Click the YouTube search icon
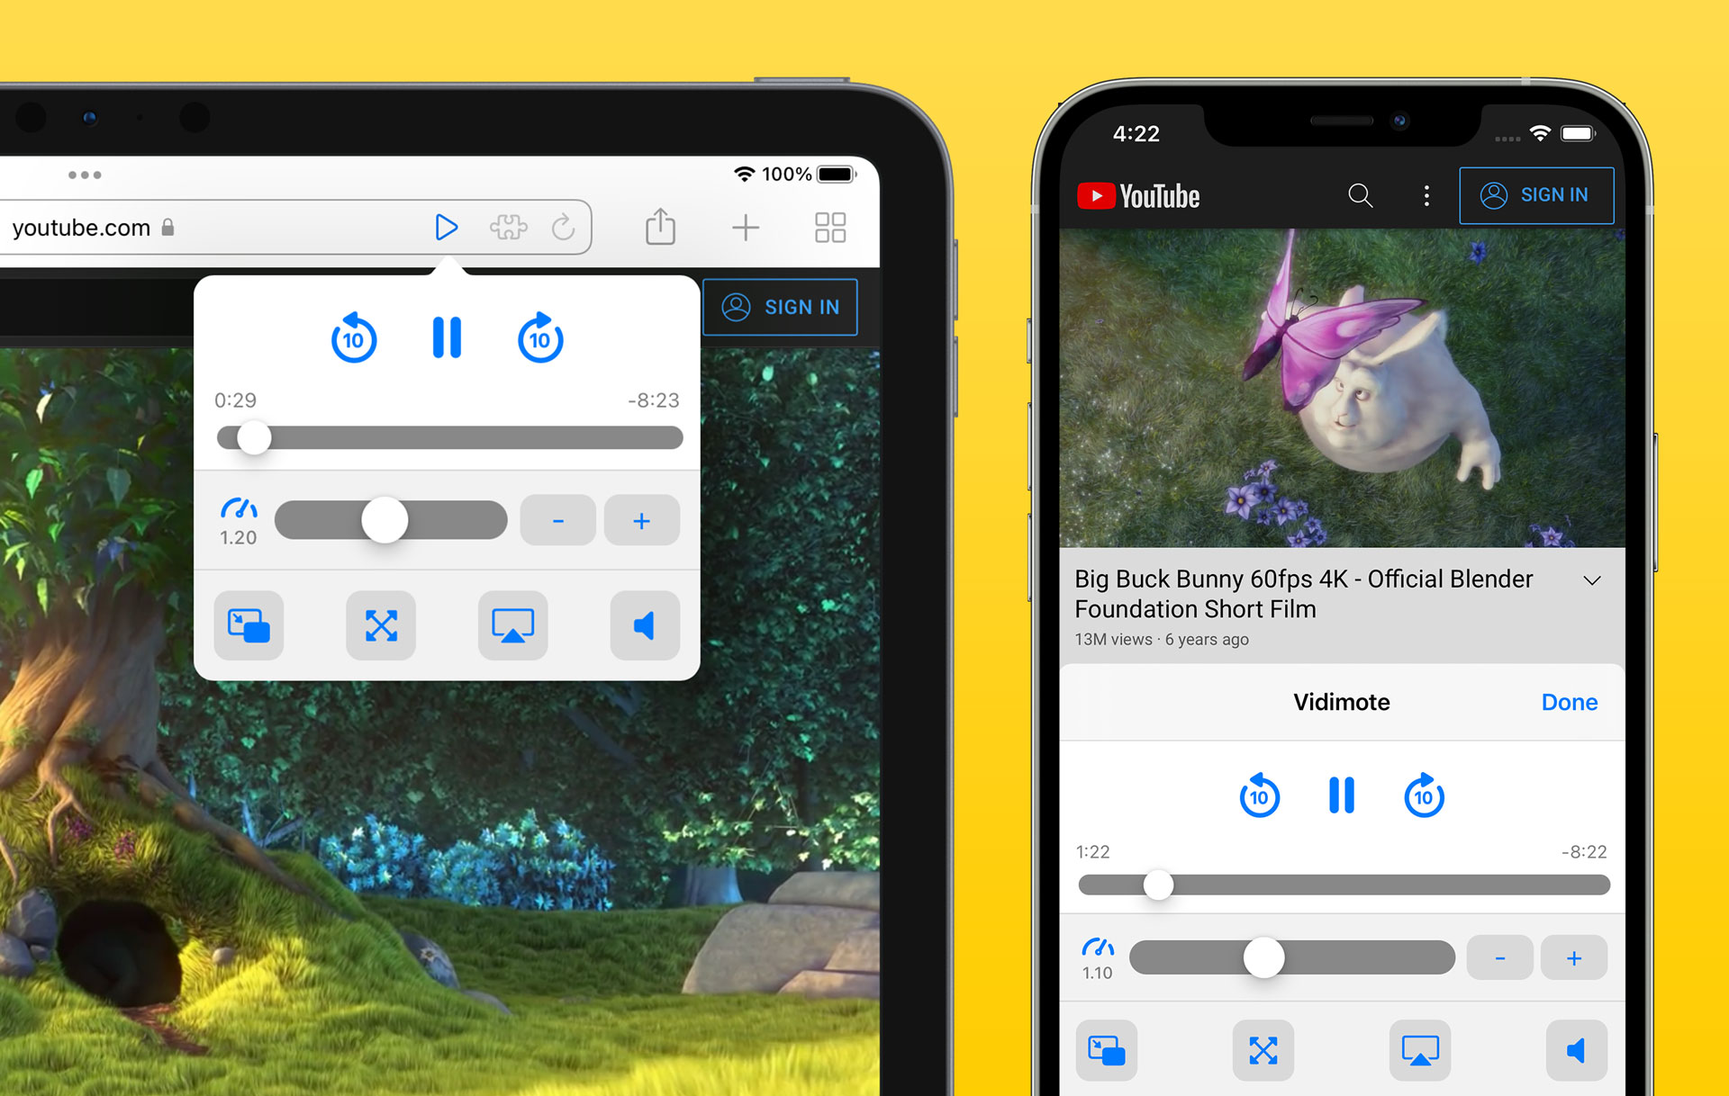The width and height of the screenshot is (1729, 1096). click(1360, 195)
